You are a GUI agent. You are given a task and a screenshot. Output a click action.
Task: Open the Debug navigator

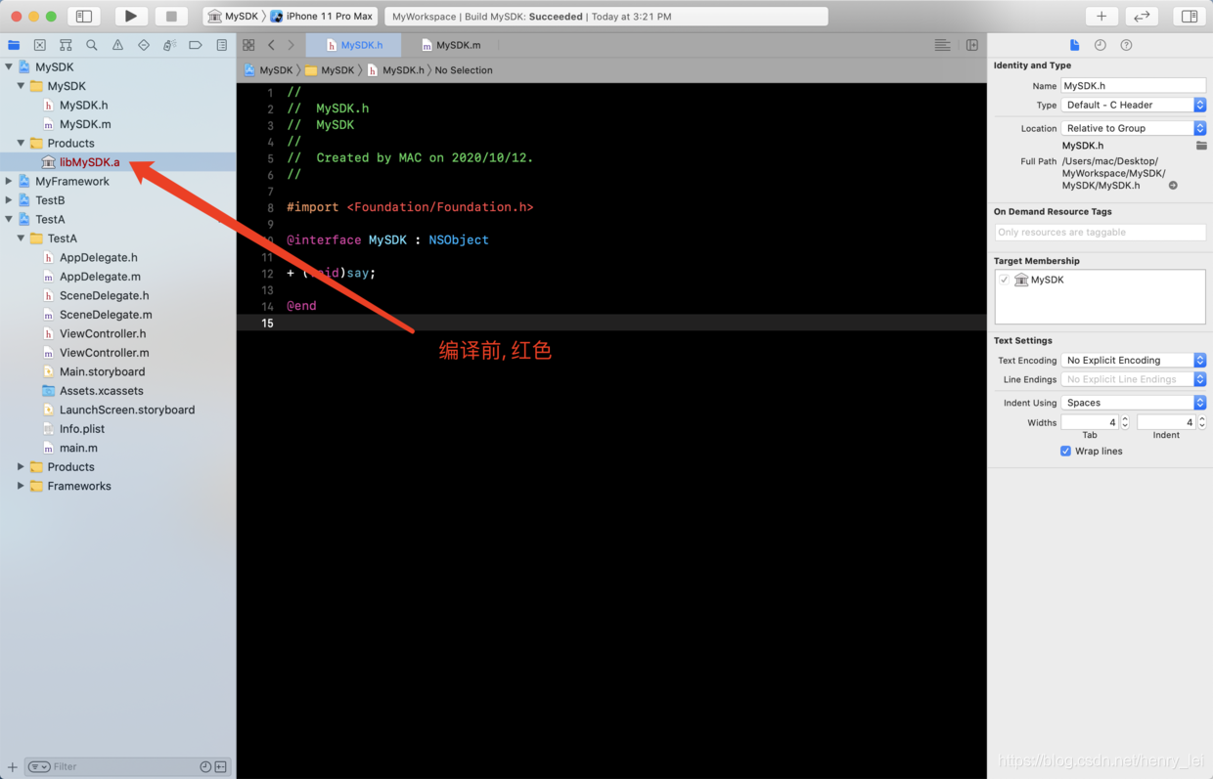coord(169,45)
